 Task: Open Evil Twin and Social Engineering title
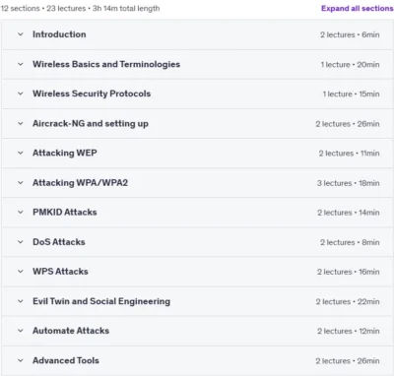(101, 301)
